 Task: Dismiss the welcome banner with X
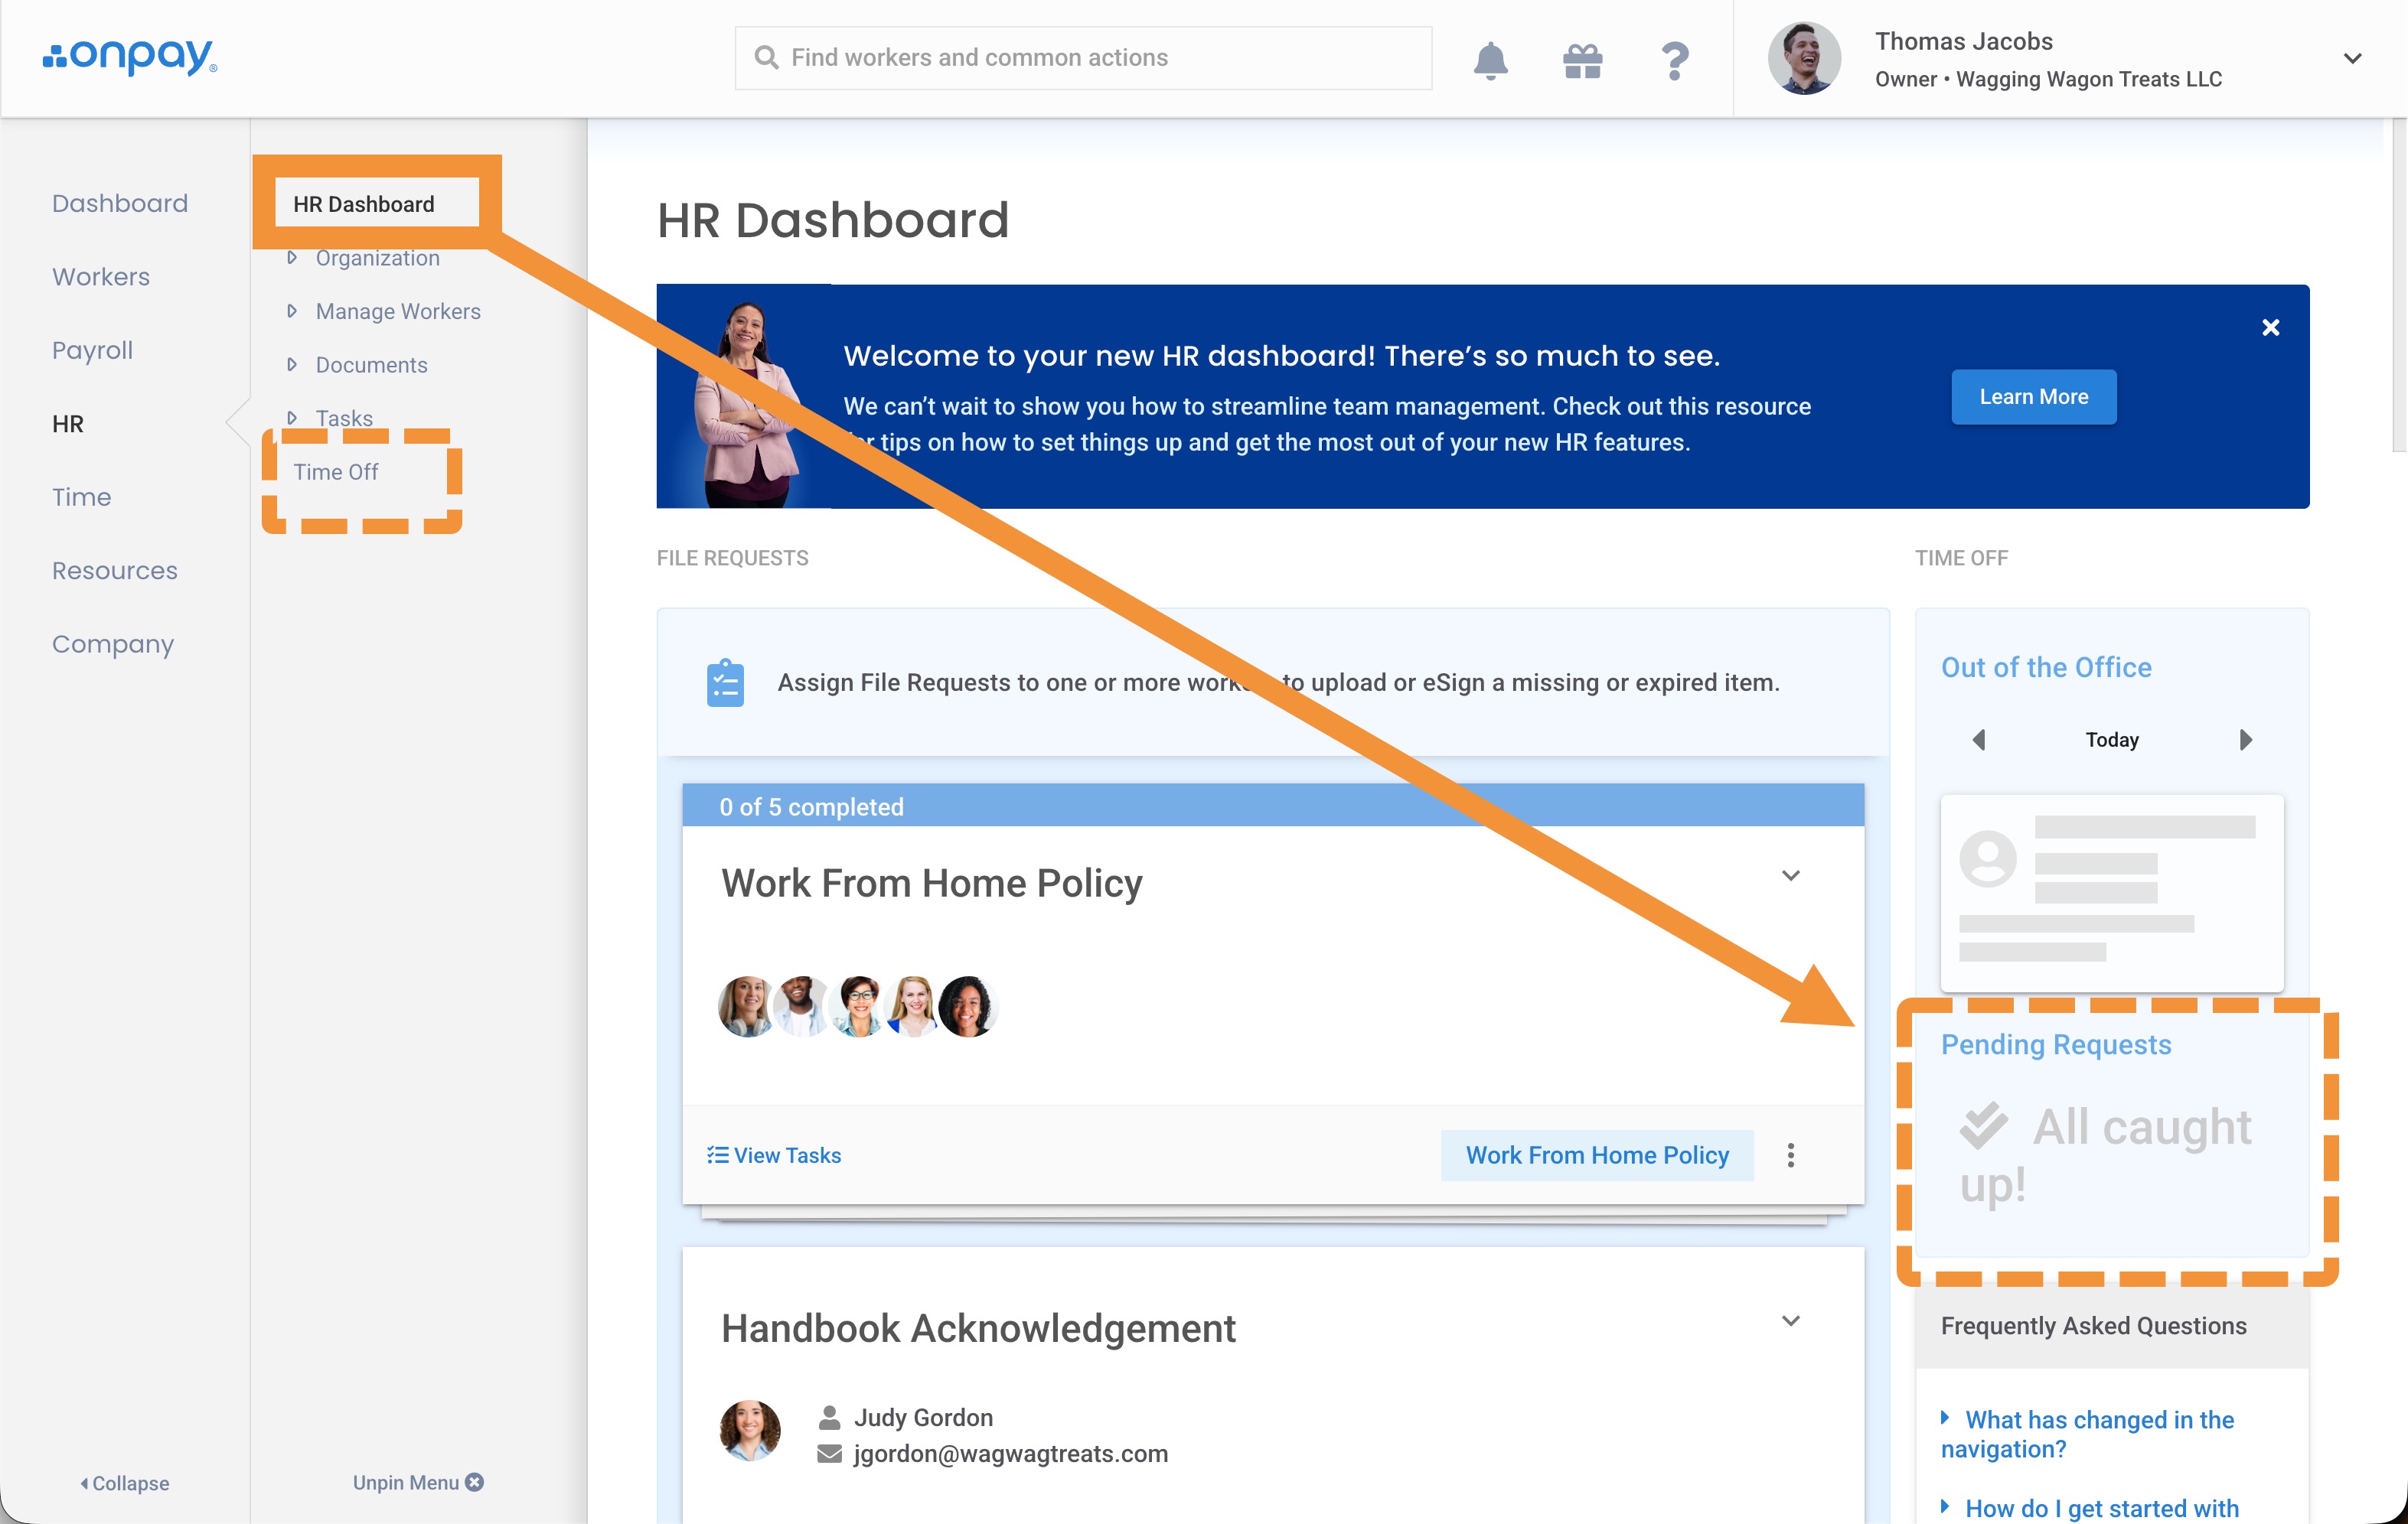[2270, 327]
